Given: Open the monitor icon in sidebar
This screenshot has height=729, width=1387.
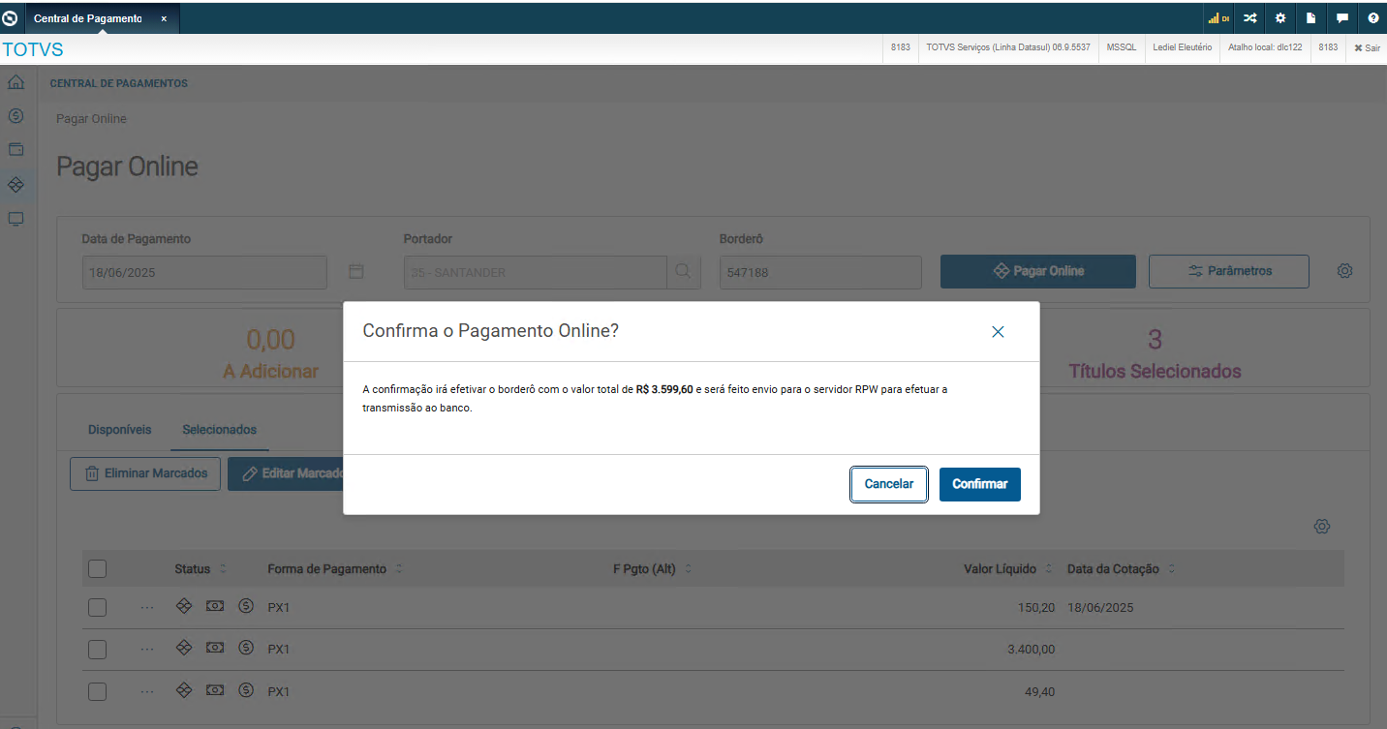Looking at the screenshot, I should (x=15, y=219).
